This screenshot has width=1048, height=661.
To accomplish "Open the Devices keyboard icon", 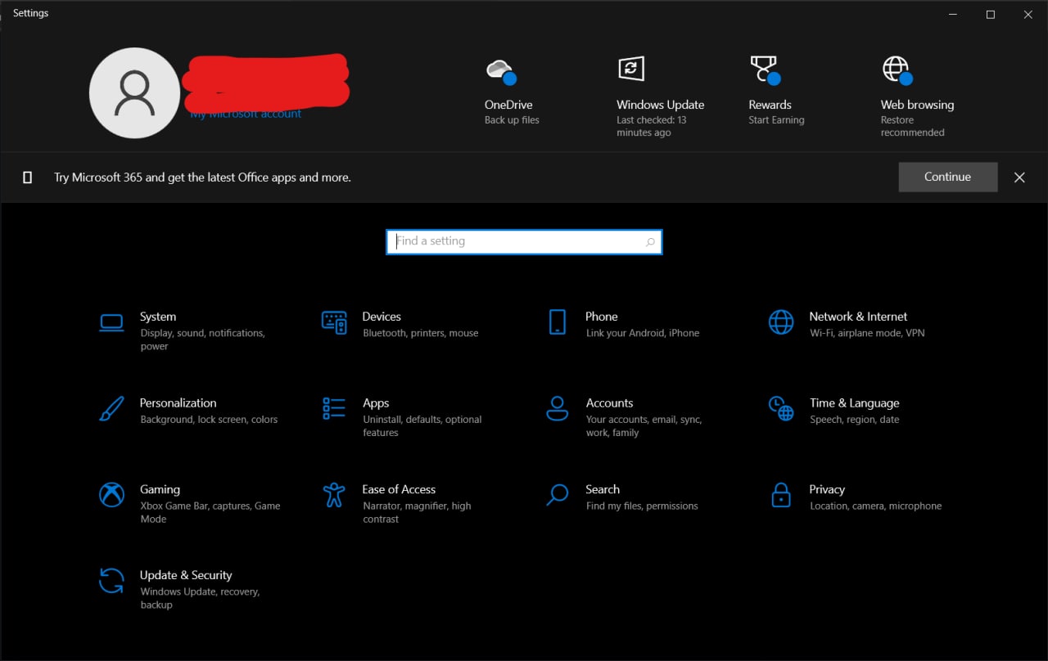I will point(334,322).
